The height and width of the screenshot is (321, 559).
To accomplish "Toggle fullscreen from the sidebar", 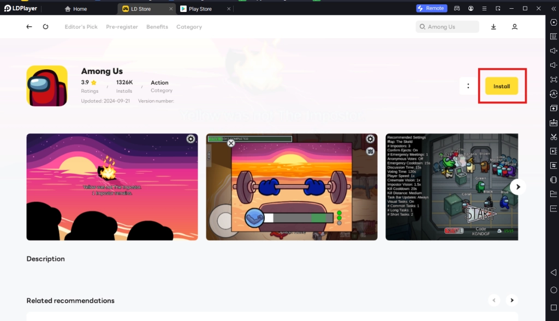I will (x=554, y=80).
